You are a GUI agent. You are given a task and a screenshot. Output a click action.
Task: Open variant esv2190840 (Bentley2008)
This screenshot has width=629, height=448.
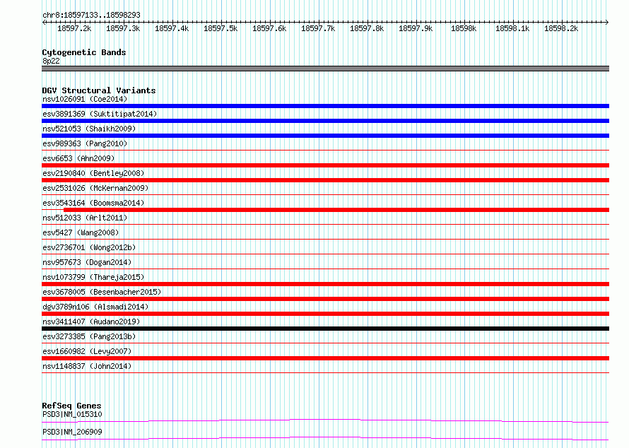click(x=93, y=173)
